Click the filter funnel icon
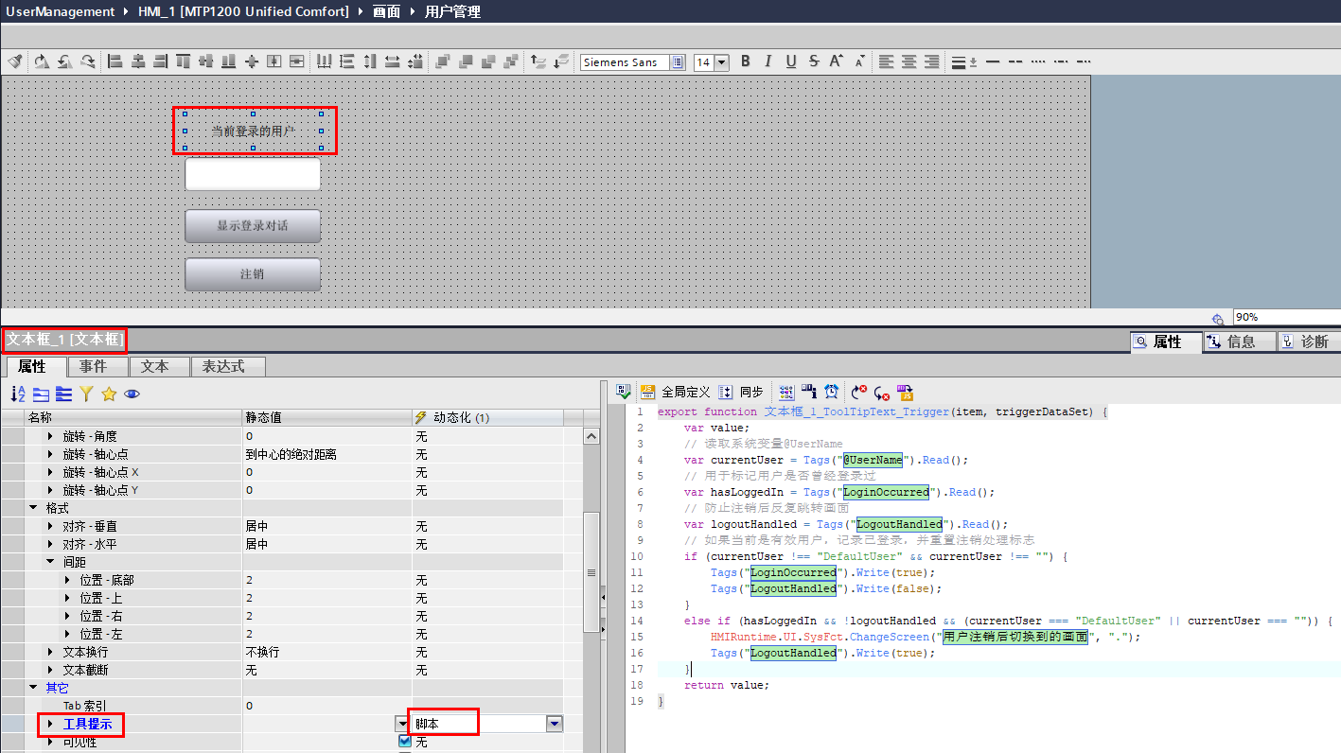1341x753 pixels. [x=86, y=394]
